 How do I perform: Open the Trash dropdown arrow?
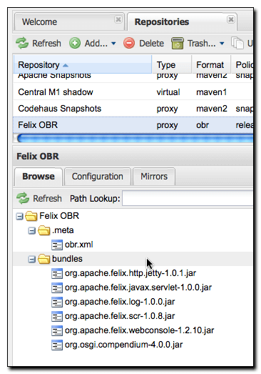[x=222, y=44]
